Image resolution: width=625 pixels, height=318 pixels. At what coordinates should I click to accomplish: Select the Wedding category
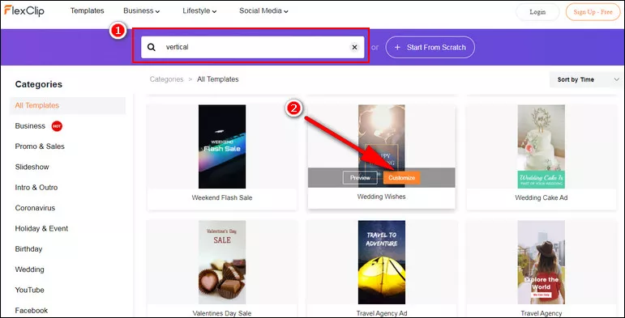(29, 269)
